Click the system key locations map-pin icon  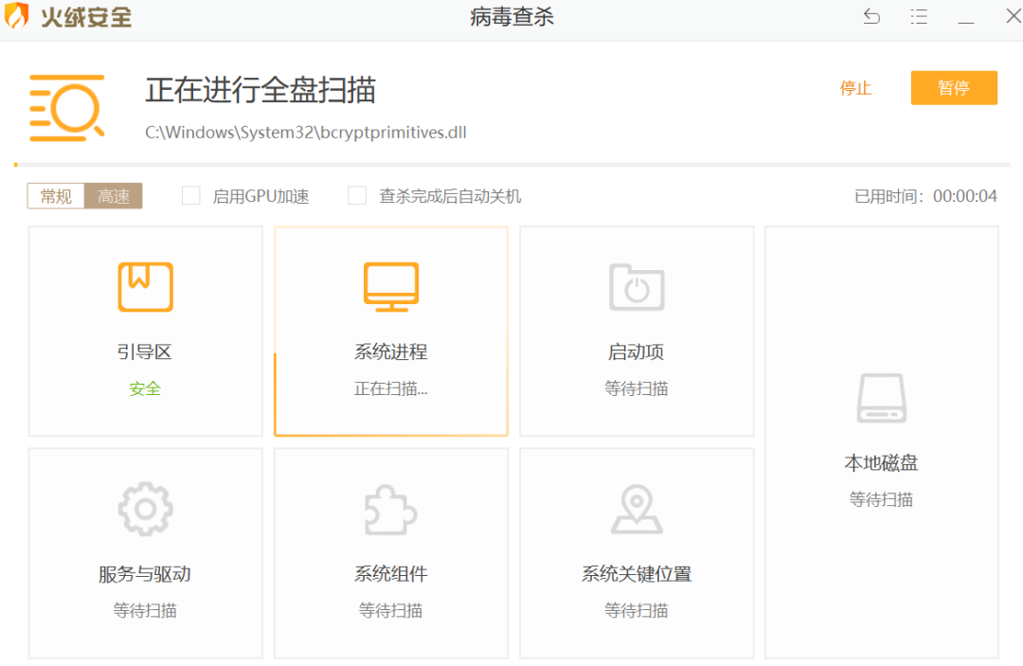(637, 510)
